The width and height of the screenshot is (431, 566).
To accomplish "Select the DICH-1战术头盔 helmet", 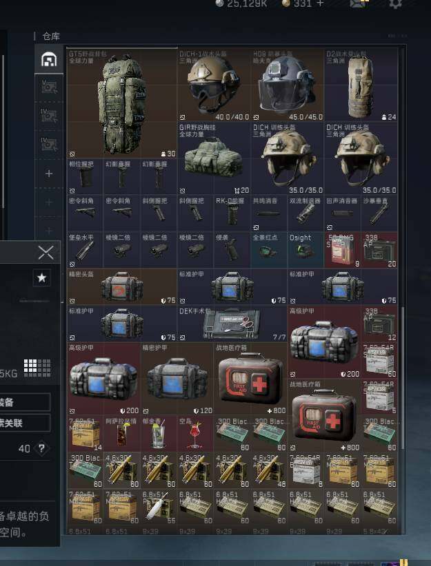I will pyautogui.click(x=214, y=85).
